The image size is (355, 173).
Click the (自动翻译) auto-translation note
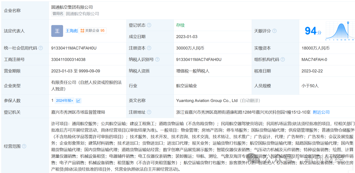250,101
